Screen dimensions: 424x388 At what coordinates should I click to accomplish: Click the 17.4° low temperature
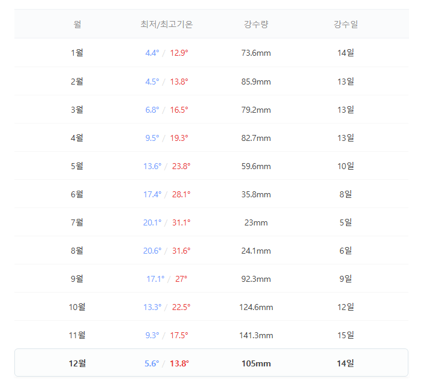[x=152, y=194]
